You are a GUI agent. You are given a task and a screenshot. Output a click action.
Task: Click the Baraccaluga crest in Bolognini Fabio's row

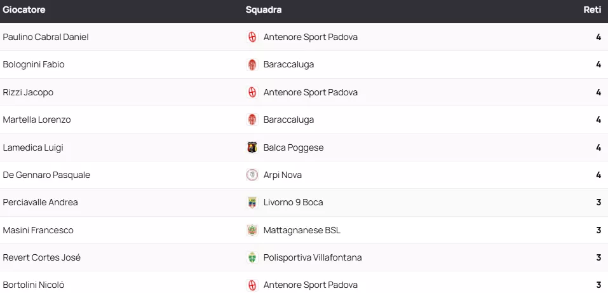click(x=252, y=65)
